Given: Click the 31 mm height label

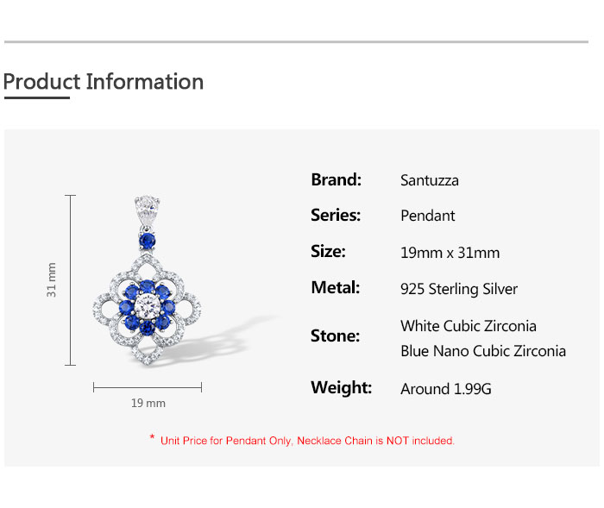Looking at the screenshot, I should (52, 279).
